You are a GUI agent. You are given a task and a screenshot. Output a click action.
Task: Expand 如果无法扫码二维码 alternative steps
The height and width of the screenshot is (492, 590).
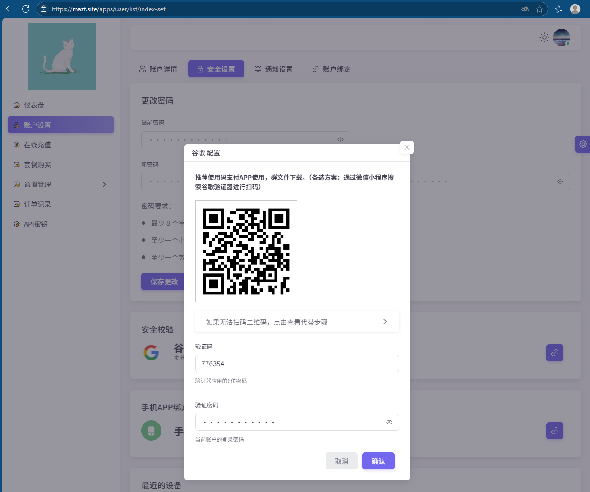[297, 322]
